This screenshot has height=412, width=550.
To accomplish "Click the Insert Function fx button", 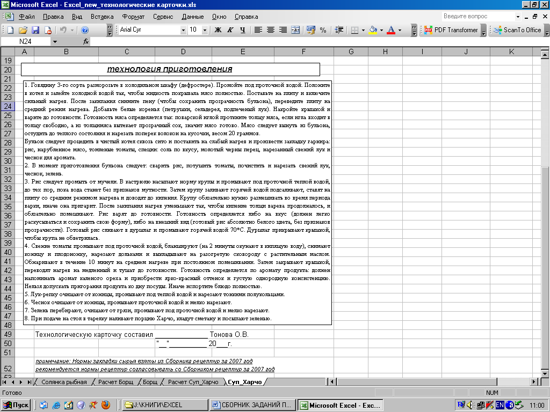I will tap(86, 42).
